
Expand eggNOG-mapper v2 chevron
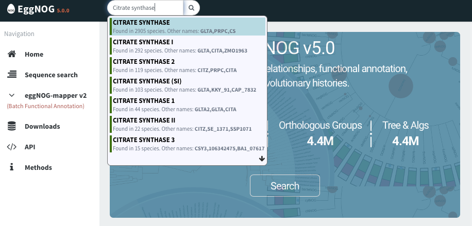12,95
